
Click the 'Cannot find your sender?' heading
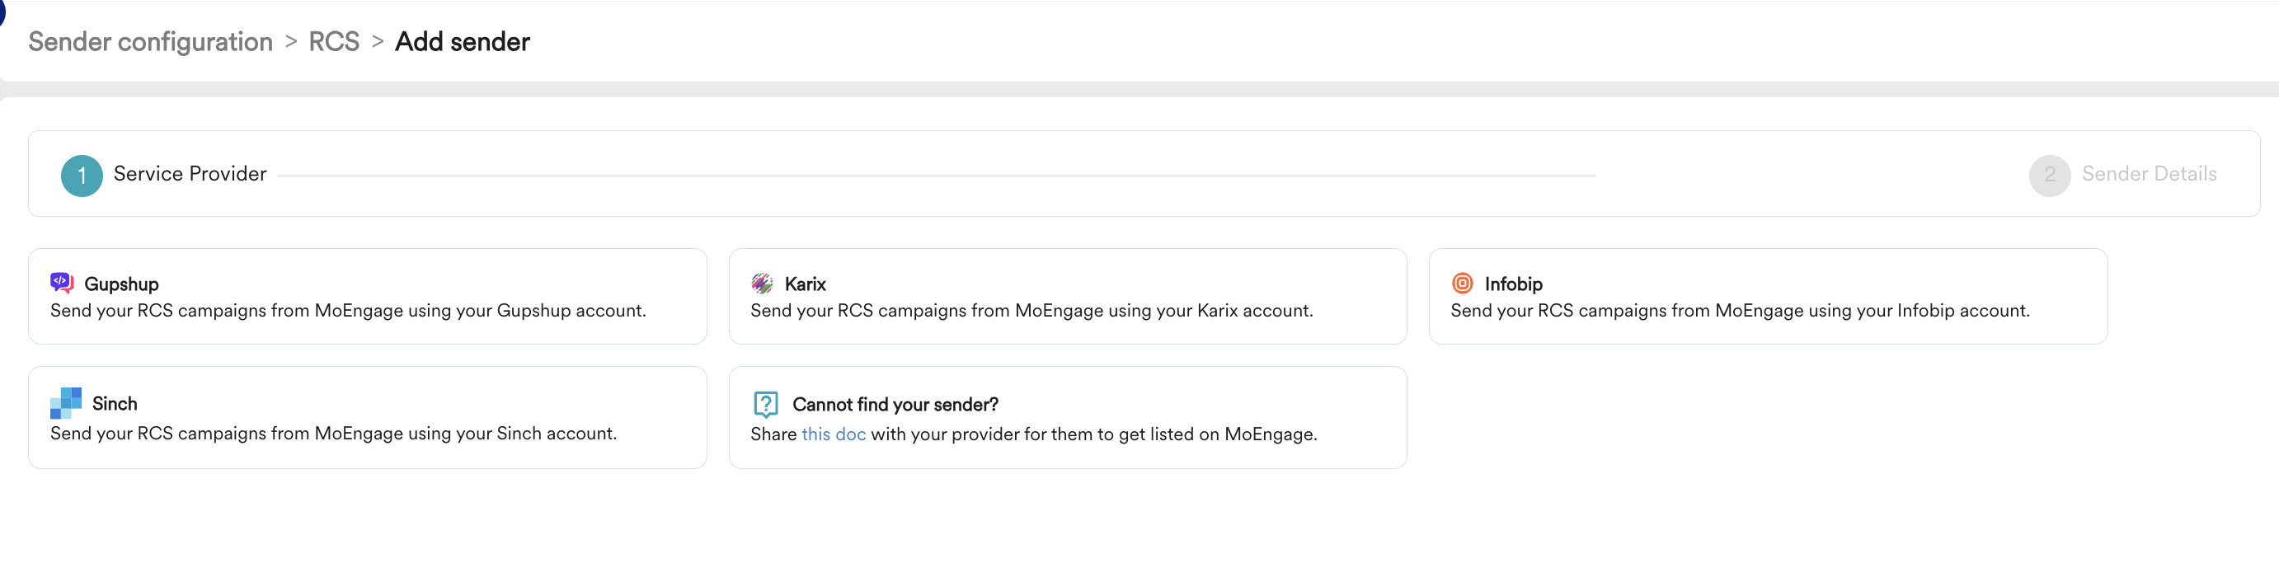click(895, 404)
